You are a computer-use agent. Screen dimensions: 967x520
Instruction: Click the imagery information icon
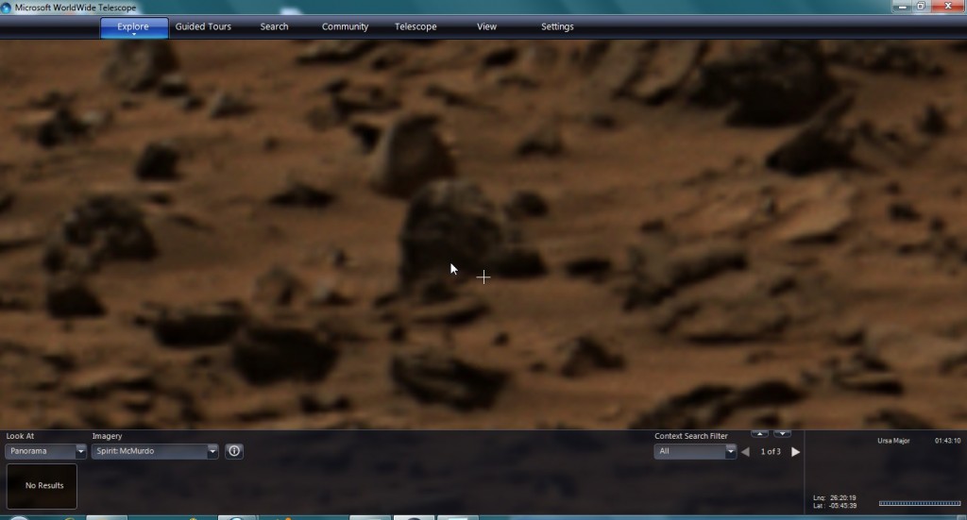pos(234,451)
